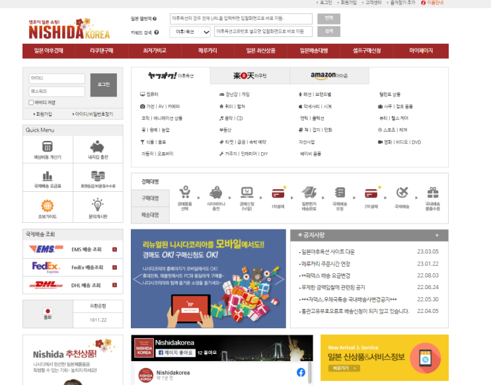Screen dimensions: 491x385
Task: Click the 일본현지 배송완료 truck step icon
Action: pos(309,192)
